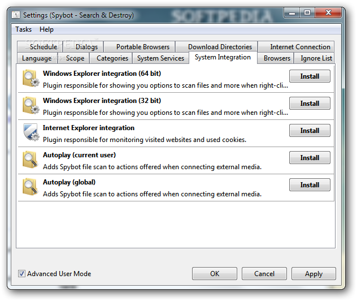Click the Cancel button
The width and height of the screenshot is (357, 301).
[x=264, y=274]
